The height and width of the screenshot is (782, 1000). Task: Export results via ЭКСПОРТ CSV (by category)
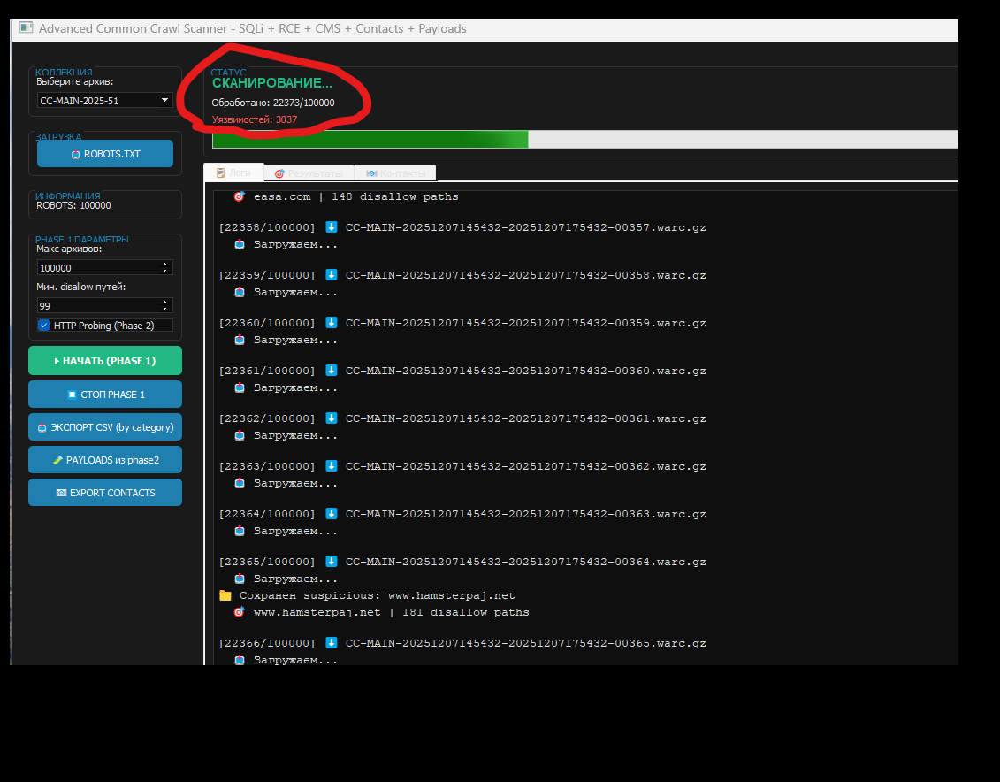[105, 426]
